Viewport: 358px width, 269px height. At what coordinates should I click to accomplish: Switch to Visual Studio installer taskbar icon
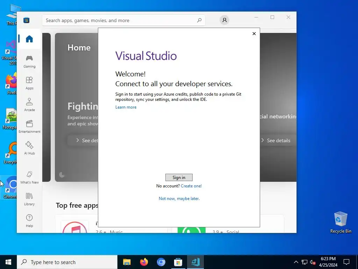(195, 262)
